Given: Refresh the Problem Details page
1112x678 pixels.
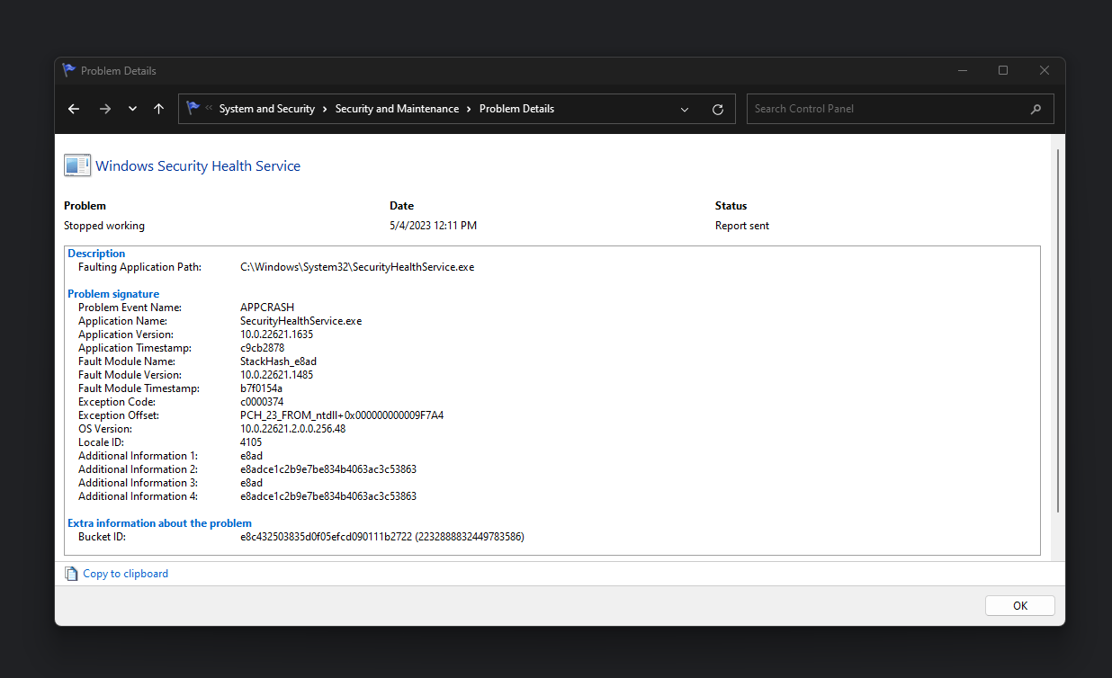Looking at the screenshot, I should click(x=718, y=109).
